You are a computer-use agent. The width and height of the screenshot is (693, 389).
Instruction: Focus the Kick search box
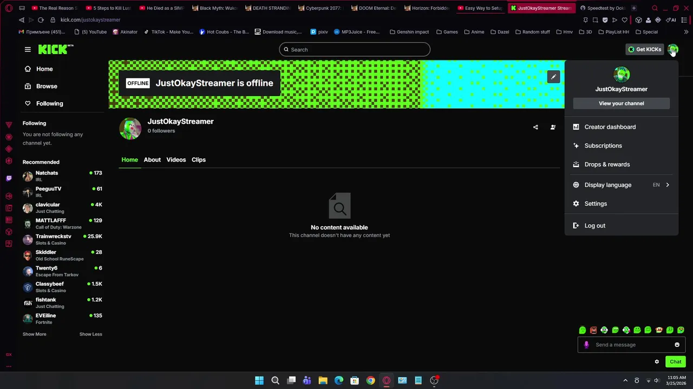[x=355, y=50]
